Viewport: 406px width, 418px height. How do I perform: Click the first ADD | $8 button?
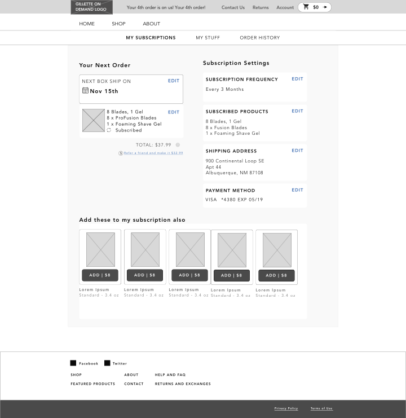tap(100, 275)
